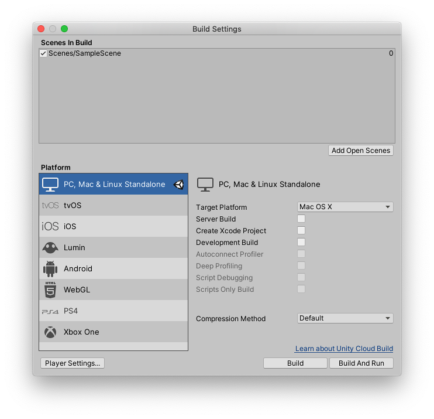This screenshot has width=434, height=419.
Task: Click the Unity logo on selected platform
Action: [x=179, y=185]
